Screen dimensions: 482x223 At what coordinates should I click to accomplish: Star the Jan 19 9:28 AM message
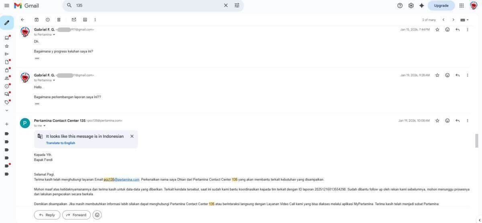437,75
